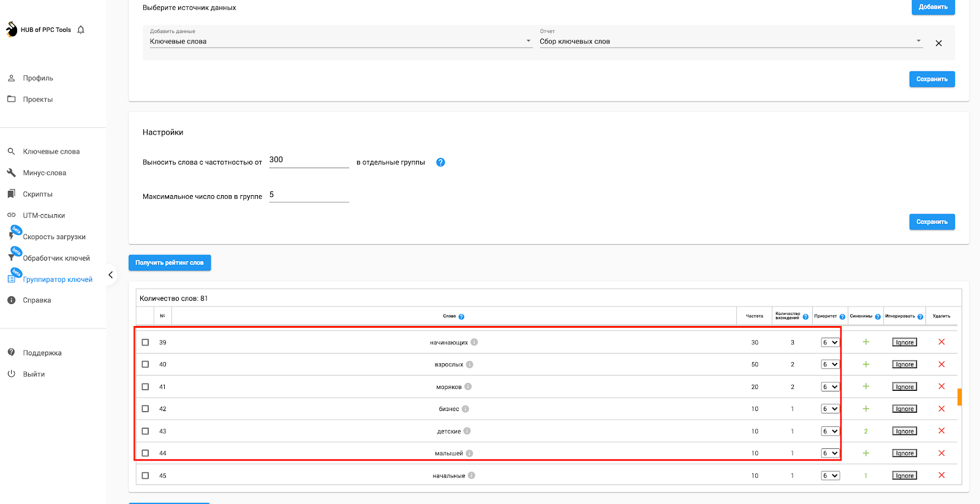Show info for word малышей
This screenshot has width=980, height=504.
coord(469,453)
